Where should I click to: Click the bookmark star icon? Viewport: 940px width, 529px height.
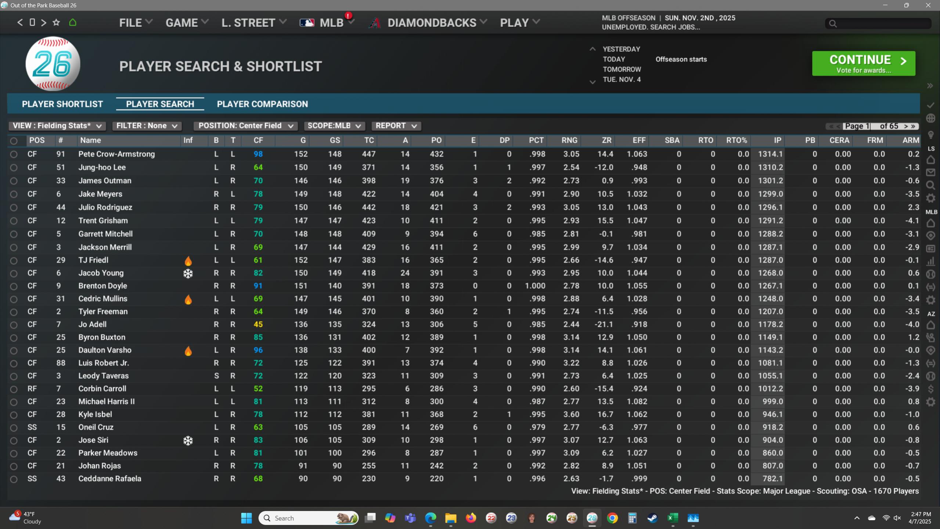tap(56, 22)
